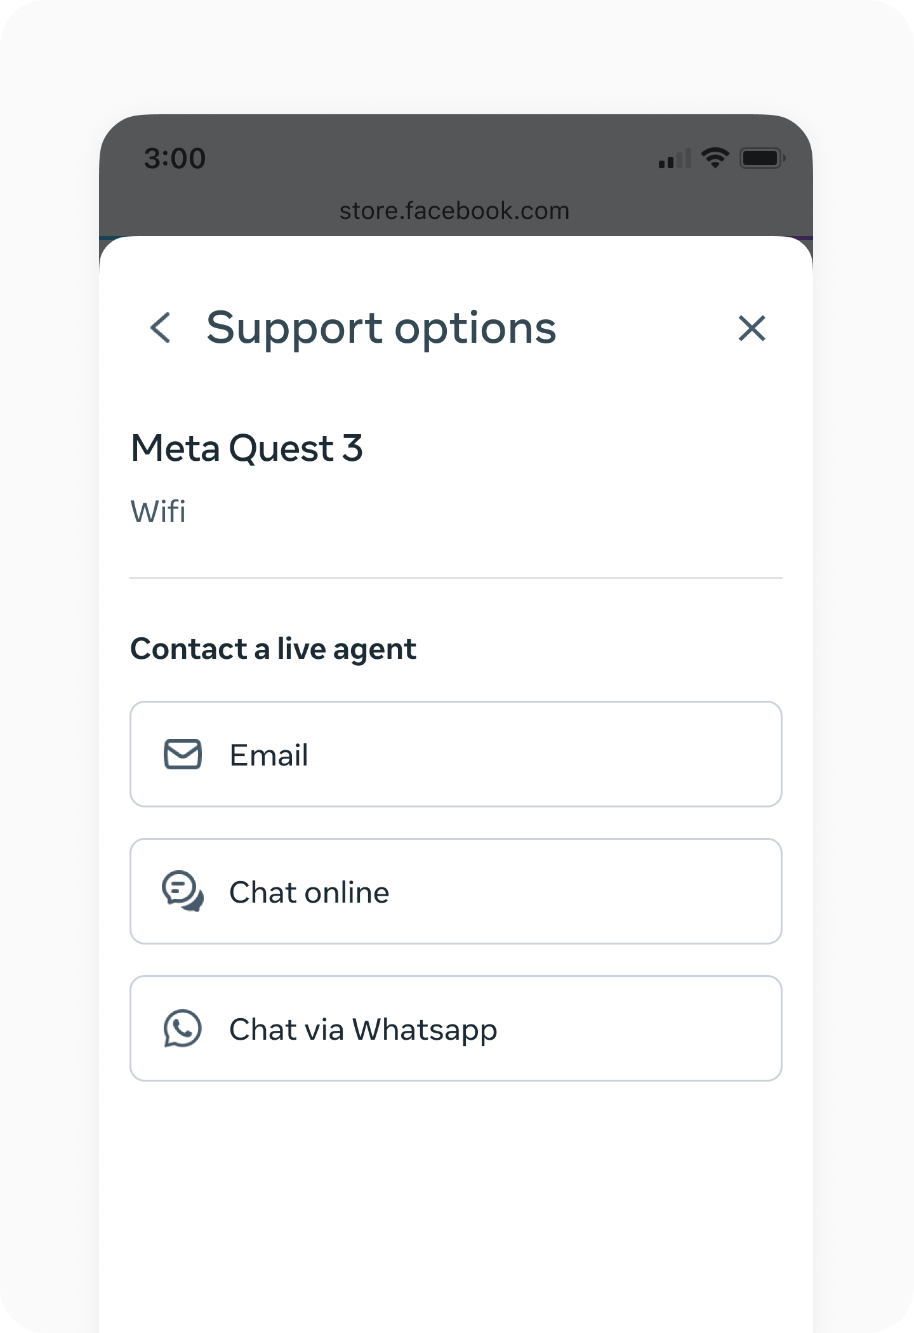Tap the Email envelope icon
Viewport: 914px width, 1333px height.
(183, 754)
